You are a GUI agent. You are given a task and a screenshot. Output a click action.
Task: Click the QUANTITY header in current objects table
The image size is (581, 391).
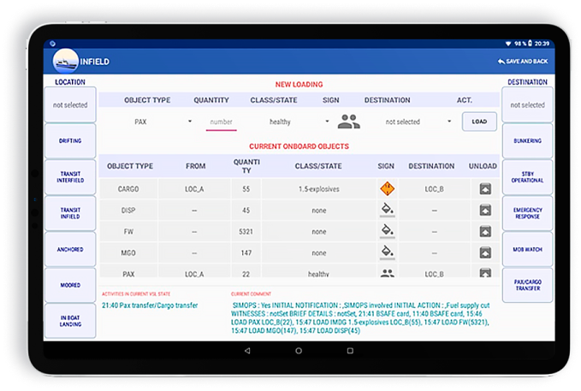coord(246,166)
